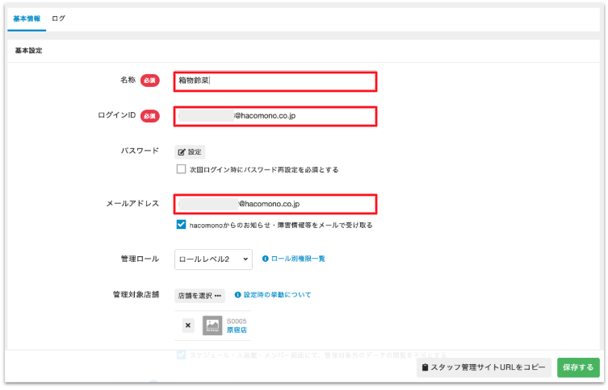Click the clipboard icon to copy スタッフ管理サイトURL
608x390 pixels.
(x=425, y=368)
